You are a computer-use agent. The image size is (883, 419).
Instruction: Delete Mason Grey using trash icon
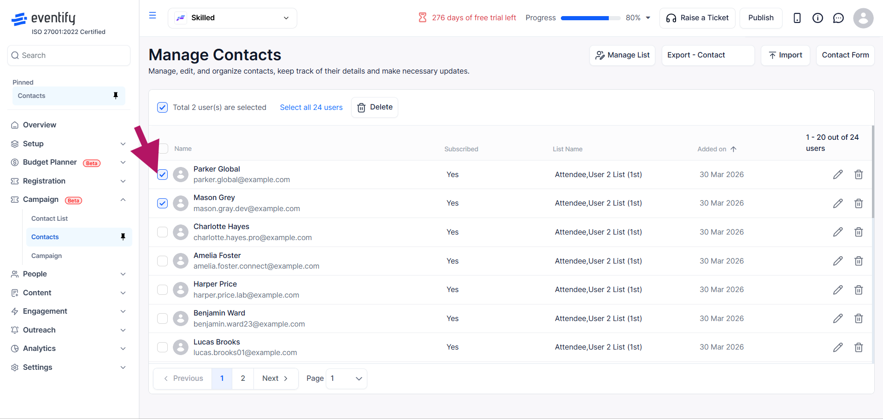tap(859, 203)
